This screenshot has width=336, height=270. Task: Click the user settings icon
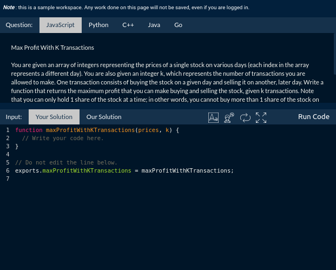click(x=229, y=117)
